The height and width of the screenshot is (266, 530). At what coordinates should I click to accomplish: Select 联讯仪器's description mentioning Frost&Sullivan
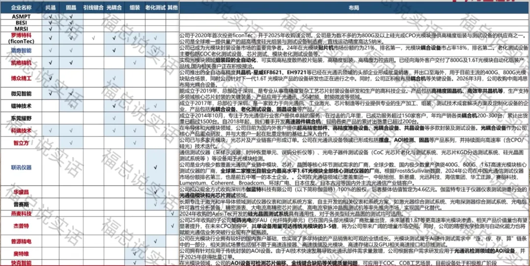[355, 167]
